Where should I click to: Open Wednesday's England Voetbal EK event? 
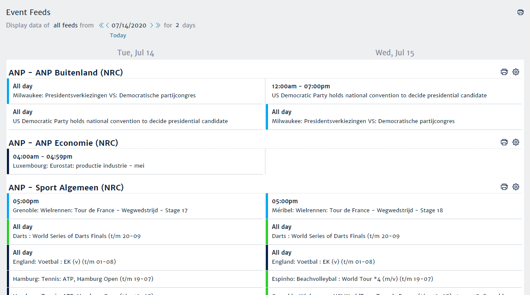pos(394,257)
